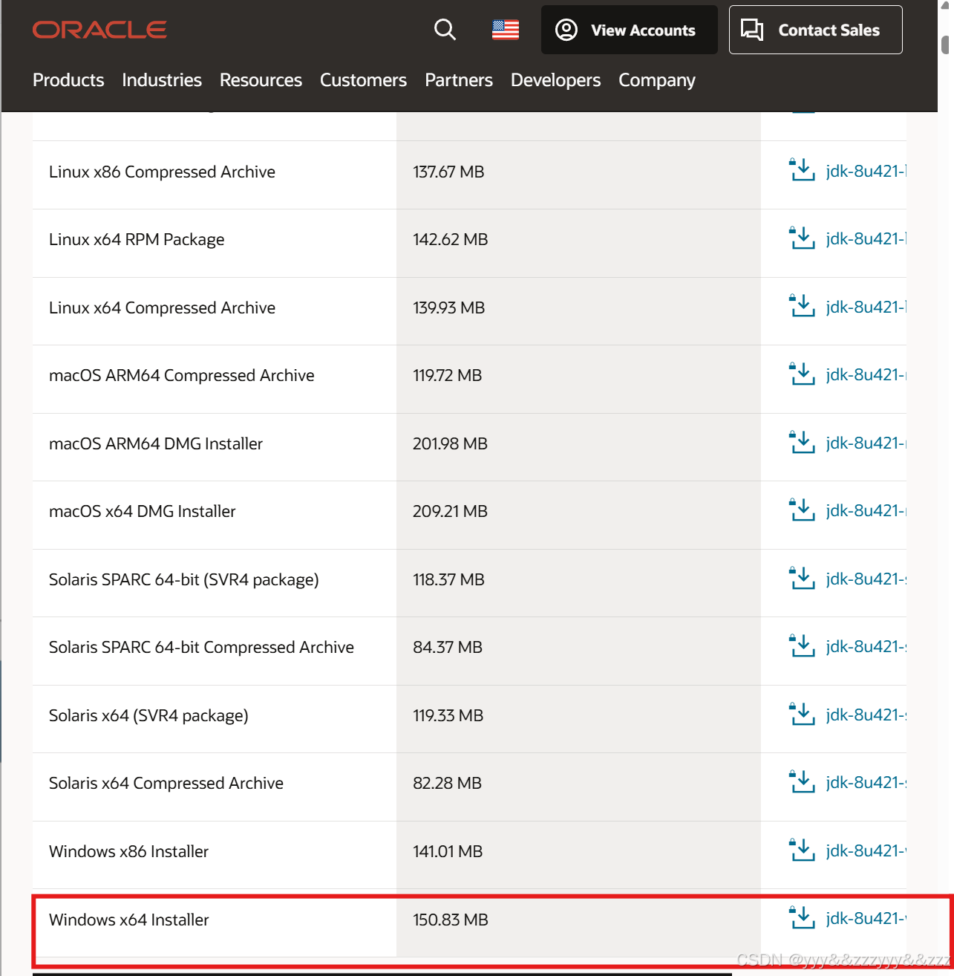Select the 'macOS x64 DMG Installer' text
954x976 pixels.
[143, 511]
